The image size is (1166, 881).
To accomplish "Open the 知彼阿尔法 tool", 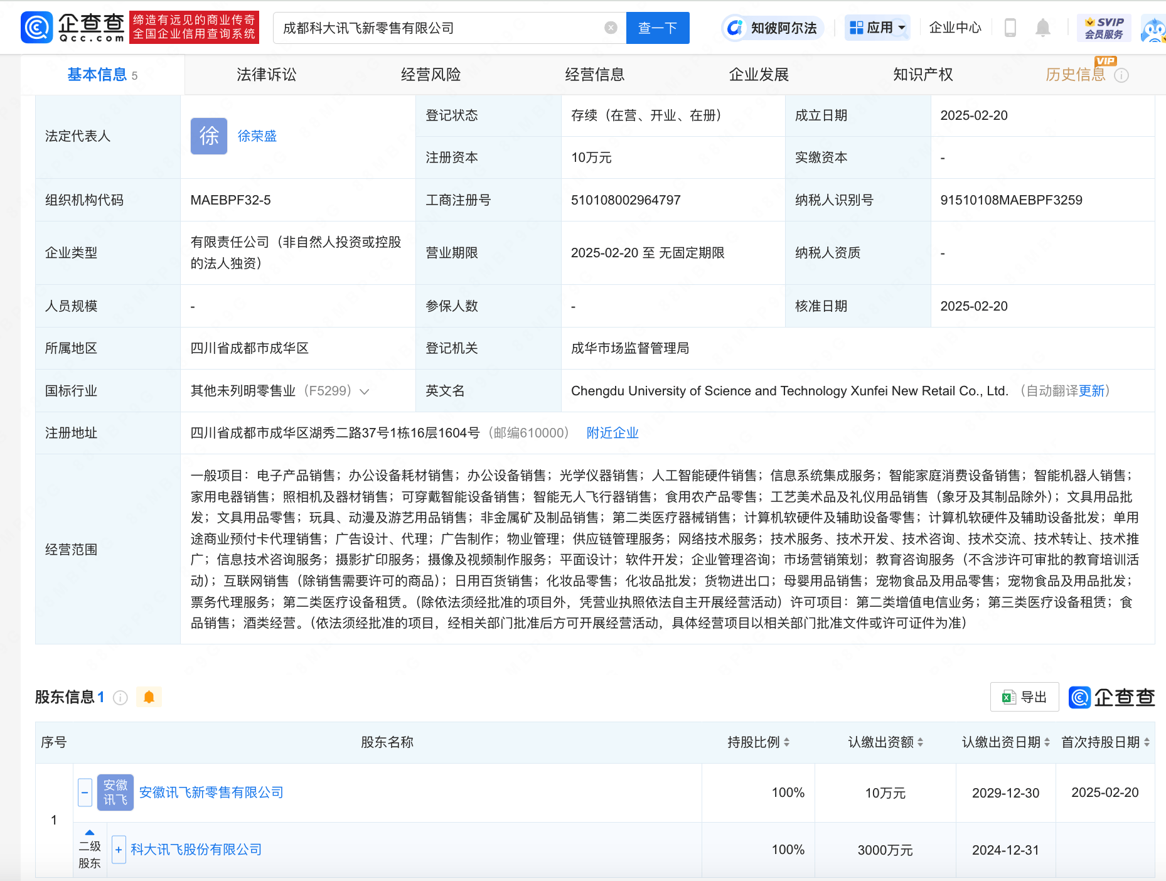I will [773, 28].
